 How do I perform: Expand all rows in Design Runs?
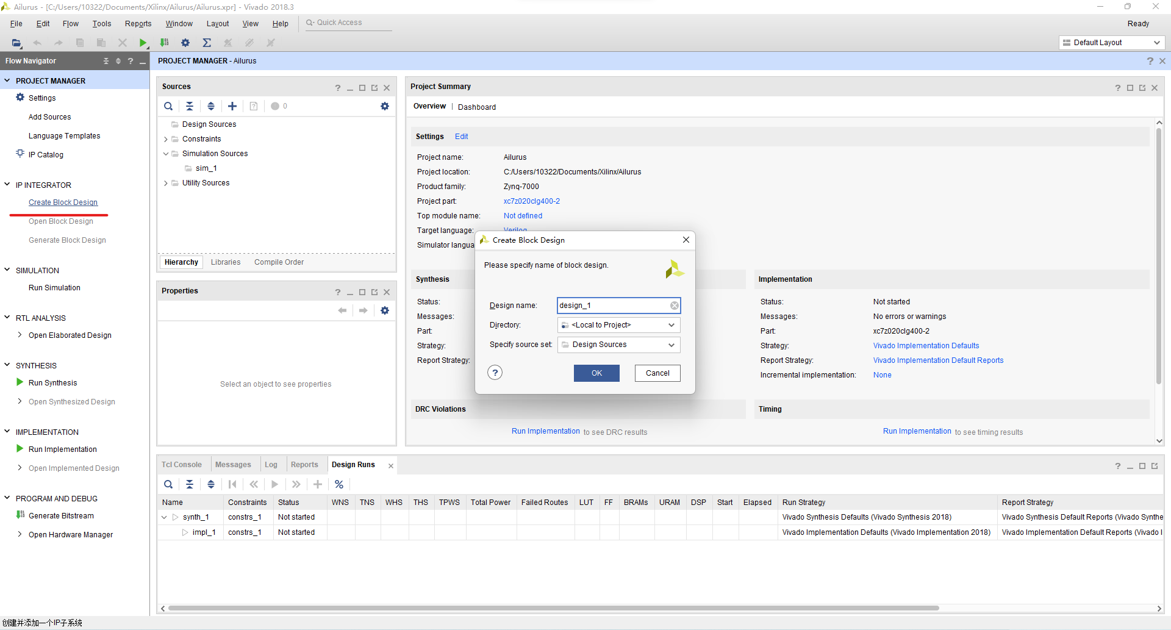point(211,484)
